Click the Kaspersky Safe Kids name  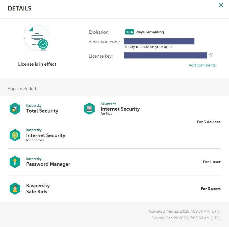[38, 189]
